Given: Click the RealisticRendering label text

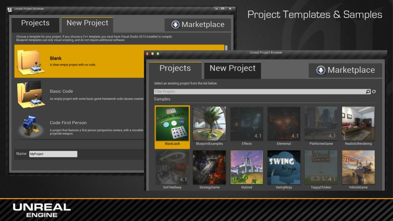Looking at the screenshot, I should [x=358, y=143].
